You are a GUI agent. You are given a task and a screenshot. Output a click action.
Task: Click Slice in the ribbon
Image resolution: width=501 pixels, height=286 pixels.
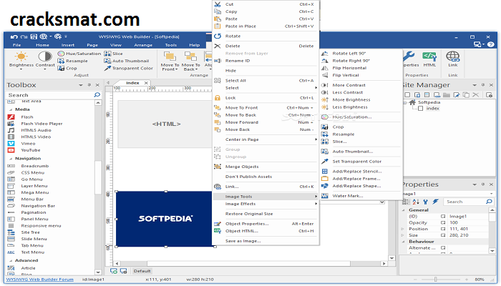tap(114, 54)
